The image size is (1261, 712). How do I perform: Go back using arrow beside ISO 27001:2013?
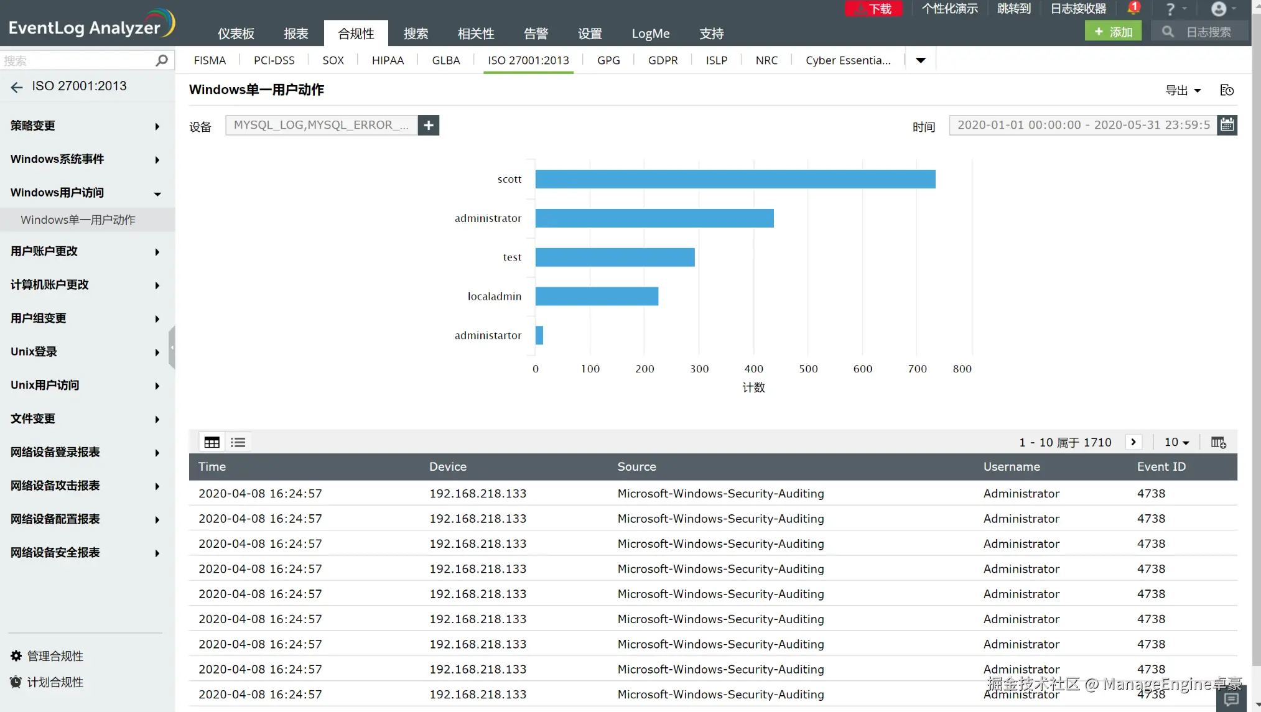click(17, 87)
